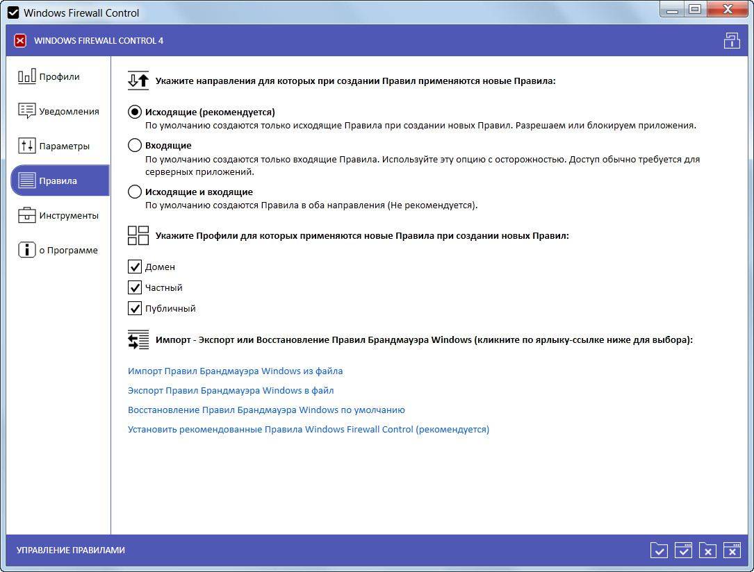Close the Windows Firewall Control window

coord(728,10)
